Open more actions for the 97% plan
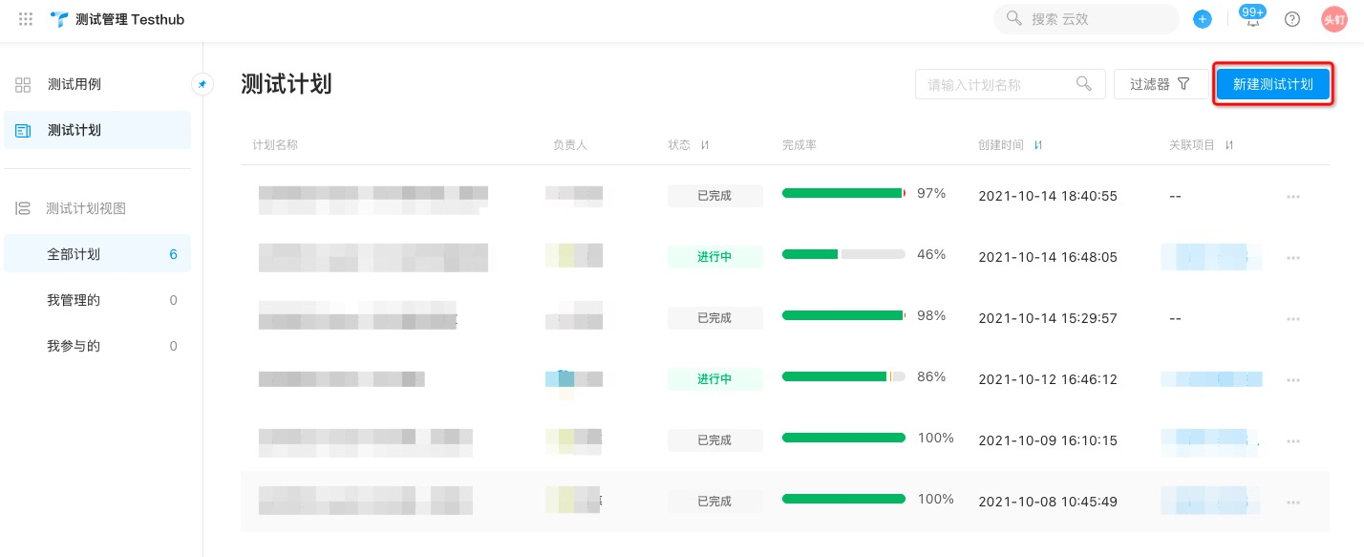 1293,197
